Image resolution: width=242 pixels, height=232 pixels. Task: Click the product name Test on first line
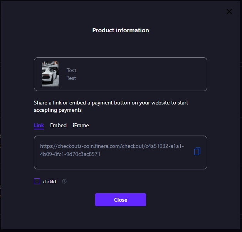click(71, 70)
